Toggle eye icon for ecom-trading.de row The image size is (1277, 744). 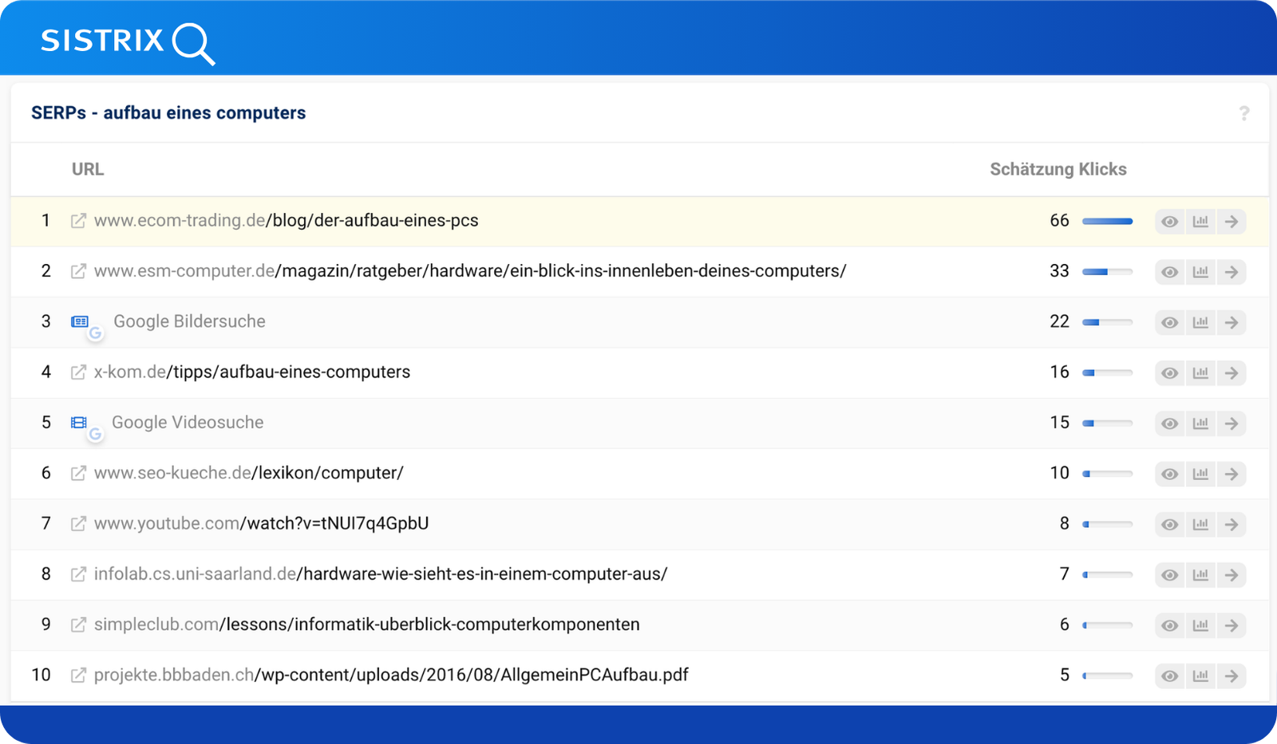1169,222
